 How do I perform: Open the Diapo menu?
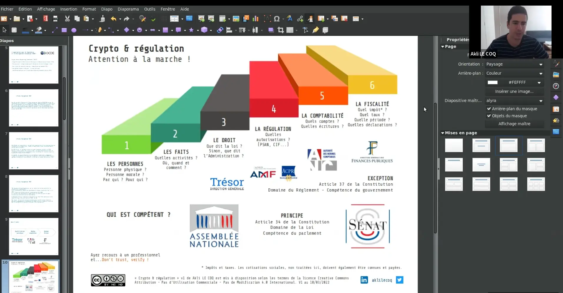[107, 9]
